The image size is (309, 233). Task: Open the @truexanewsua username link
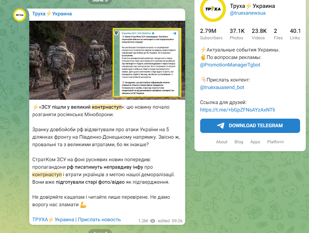(x=248, y=13)
